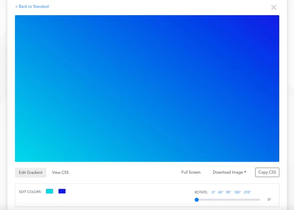Click the rotation slider handle

pos(196,200)
